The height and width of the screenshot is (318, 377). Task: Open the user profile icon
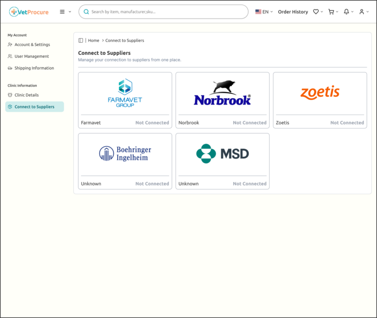pos(362,12)
